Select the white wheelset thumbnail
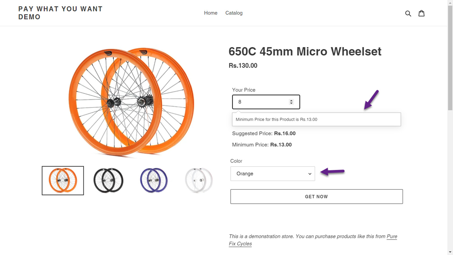Viewport: 453px width, 255px height. click(199, 180)
